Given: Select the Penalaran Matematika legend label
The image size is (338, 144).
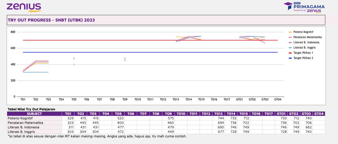Looking at the screenshot, I should point(308,37).
